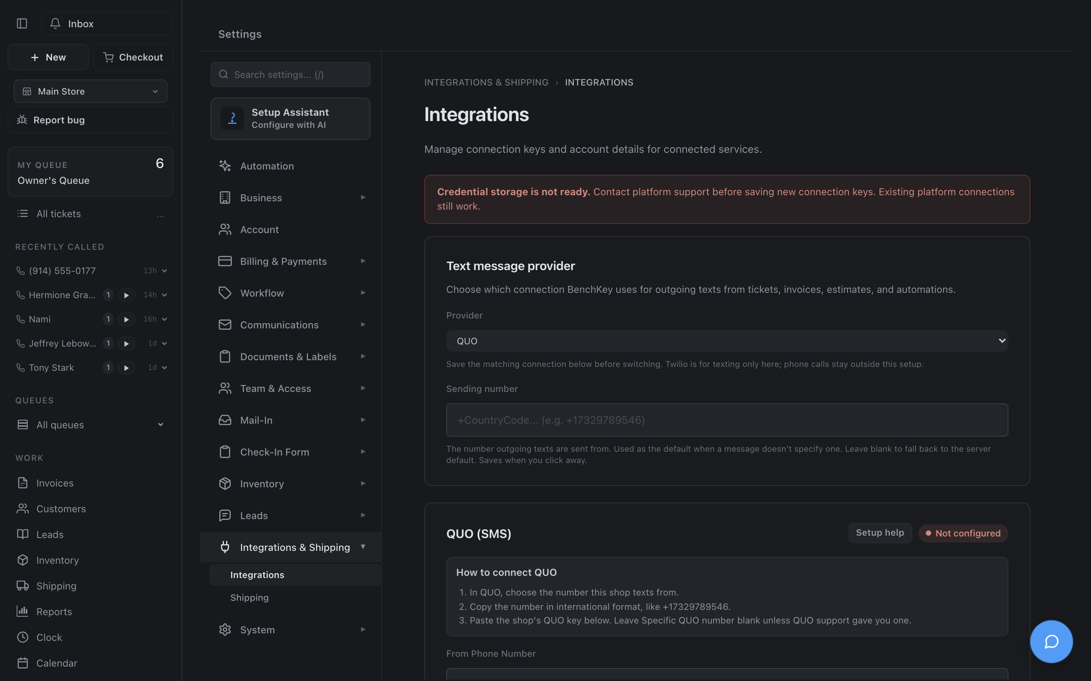Image resolution: width=1091 pixels, height=681 pixels.
Task: Call (914) 555-0177 phone icon
Action: [x=20, y=271]
